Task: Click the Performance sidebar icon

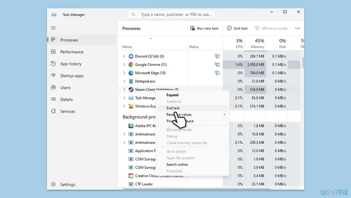Action: pyautogui.click(x=53, y=52)
